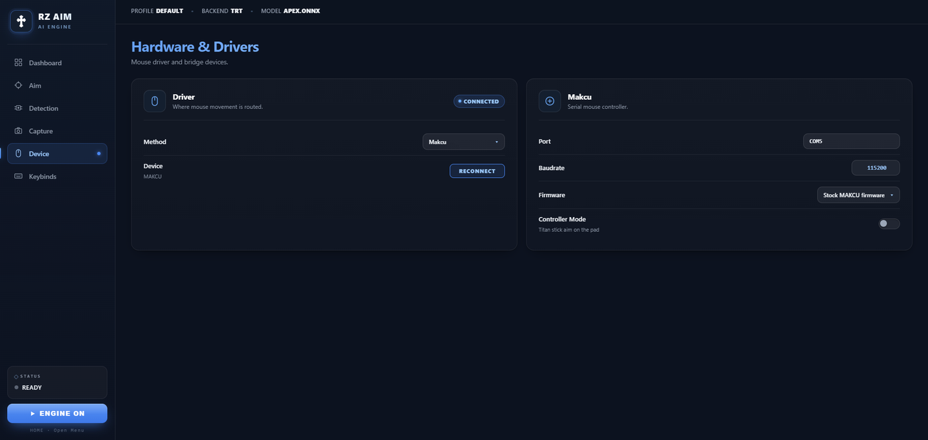928x440 pixels.
Task: Click the BACKEND TRT label
Action: coord(222,11)
